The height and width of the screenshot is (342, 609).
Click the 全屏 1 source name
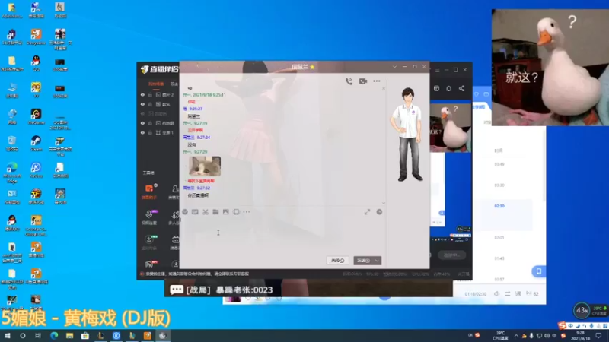[x=167, y=132]
